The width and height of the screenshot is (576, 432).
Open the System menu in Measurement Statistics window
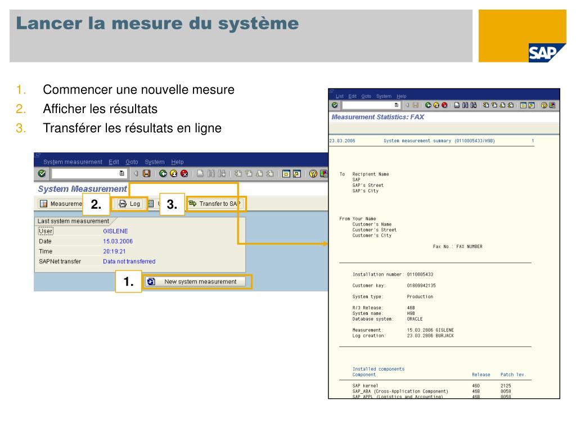click(x=384, y=96)
